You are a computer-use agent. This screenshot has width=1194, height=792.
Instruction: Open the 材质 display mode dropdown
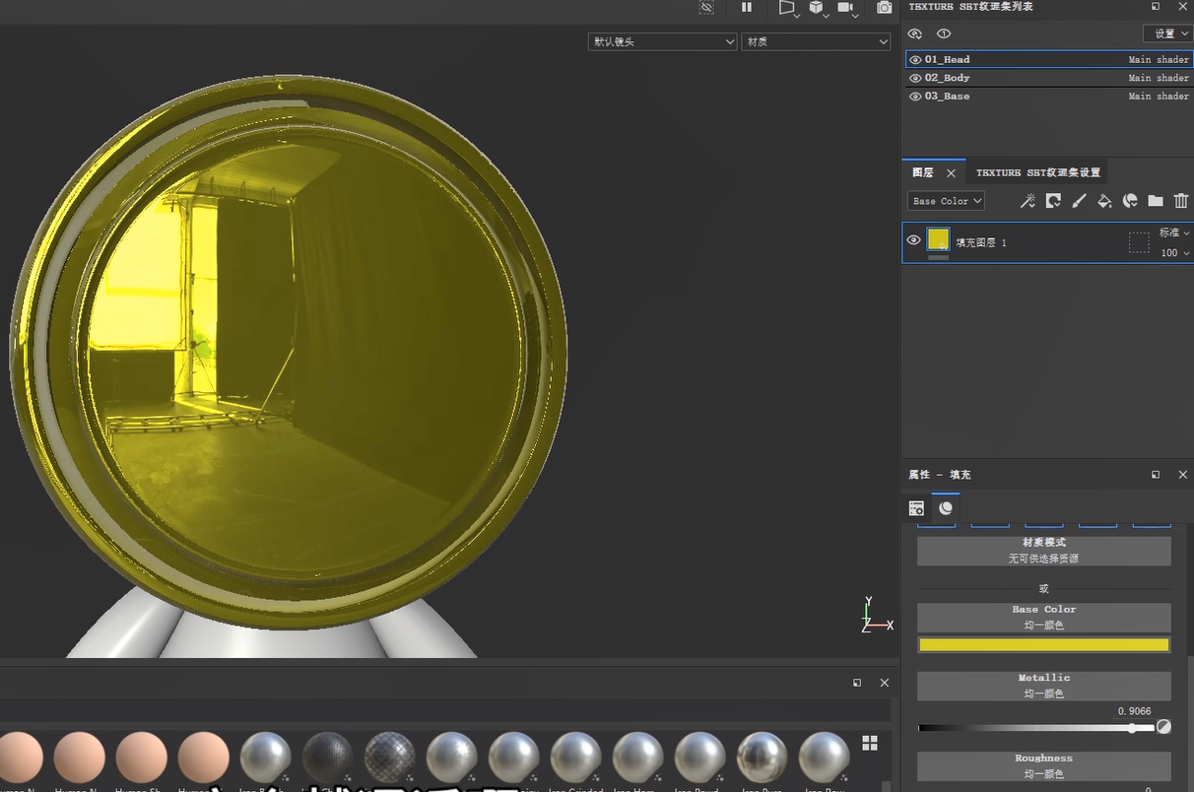click(816, 41)
